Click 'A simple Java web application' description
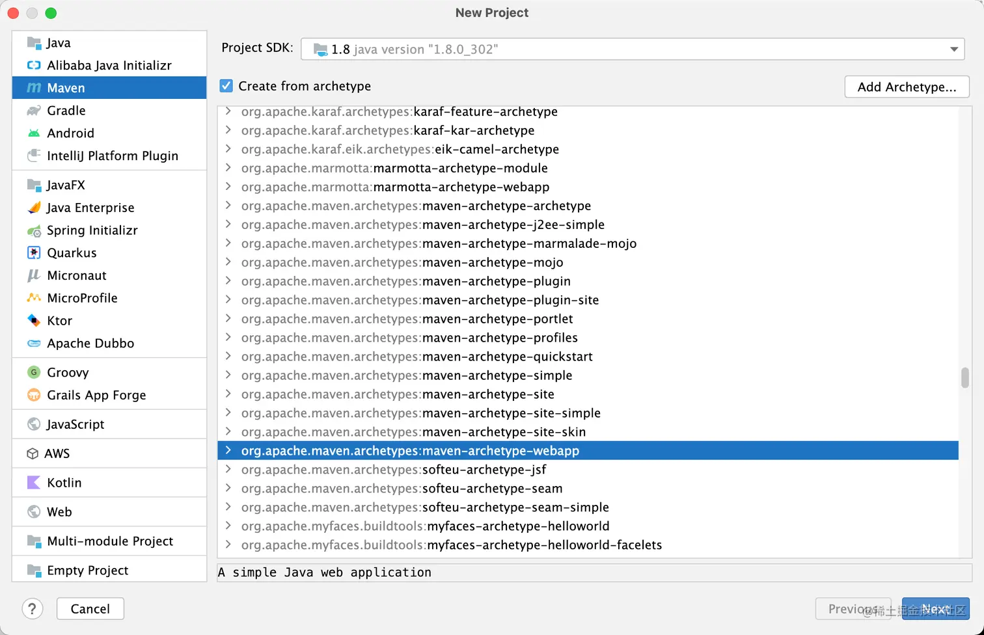Screen dimensions: 984x635 (325, 573)
